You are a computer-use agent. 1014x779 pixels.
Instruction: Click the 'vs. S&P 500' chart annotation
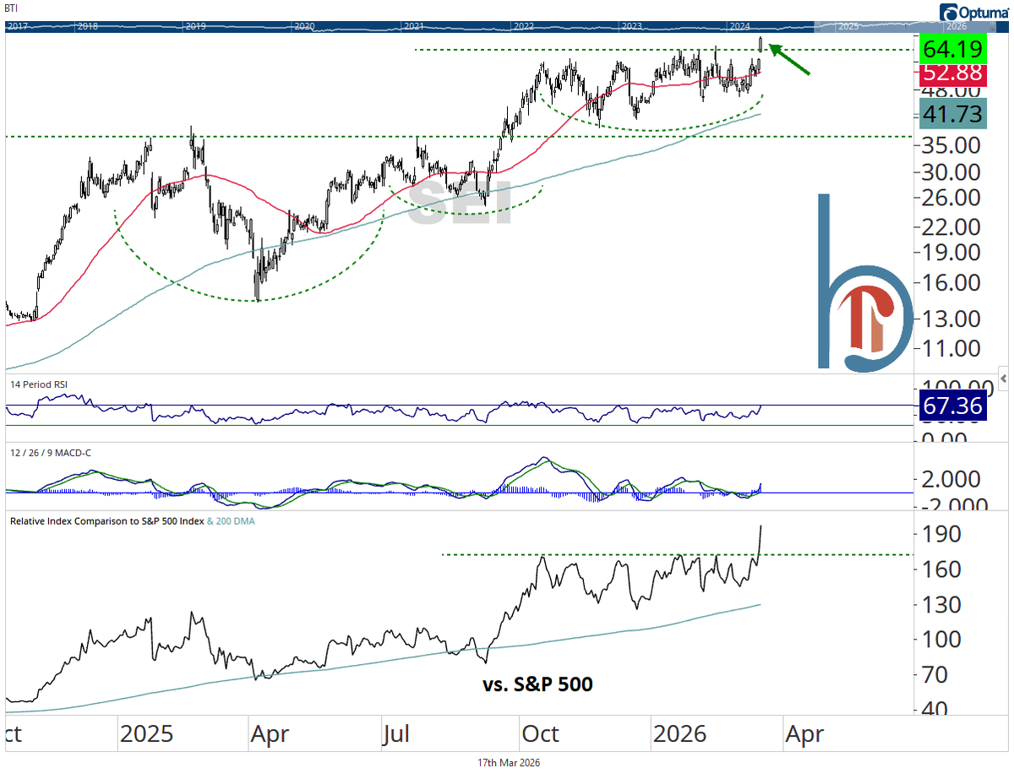tap(537, 684)
